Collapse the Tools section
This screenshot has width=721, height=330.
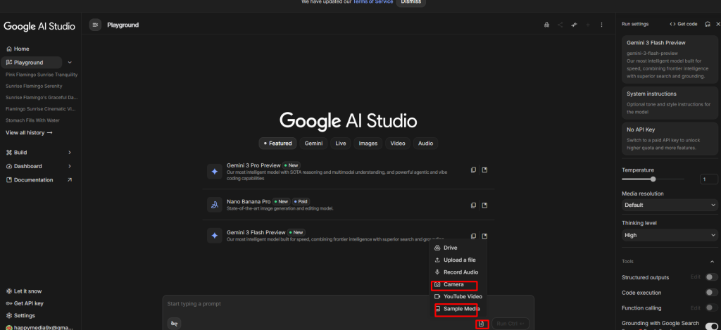tap(712, 261)
